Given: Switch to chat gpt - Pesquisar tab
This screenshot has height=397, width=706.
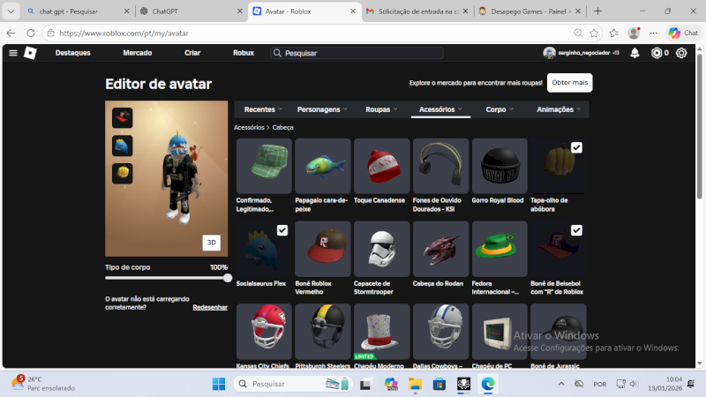Looking at the screenshot, I should (78, 11).
